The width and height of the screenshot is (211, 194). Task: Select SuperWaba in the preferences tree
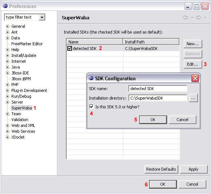coord(22,108)
